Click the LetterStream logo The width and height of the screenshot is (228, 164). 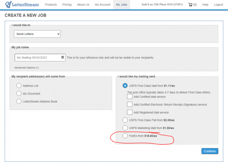pos(22,5)
